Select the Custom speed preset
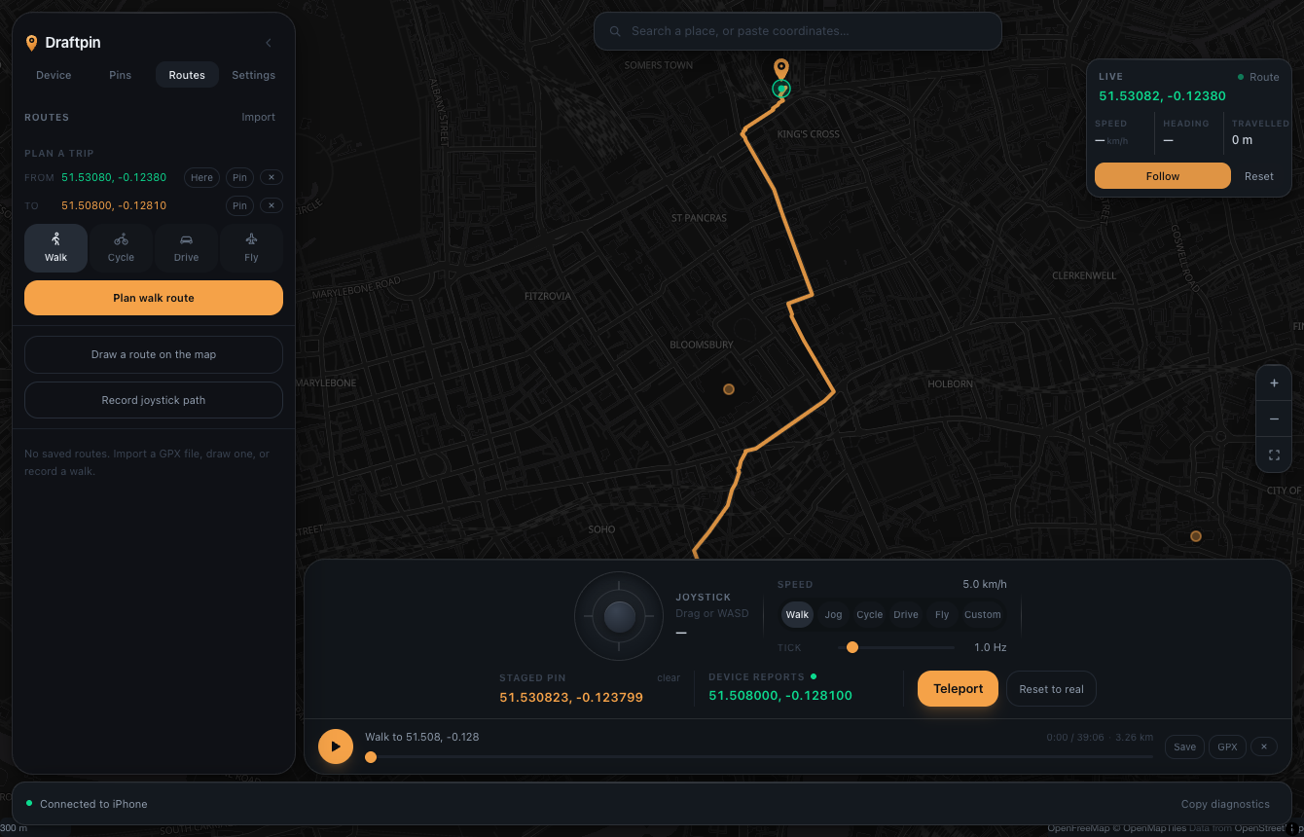The height and width of the screenshot is (837, 1304). (982, 614)
